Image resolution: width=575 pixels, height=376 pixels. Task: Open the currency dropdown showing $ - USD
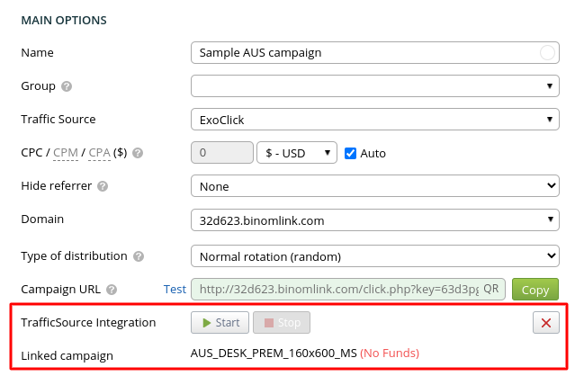click(296, 153)
